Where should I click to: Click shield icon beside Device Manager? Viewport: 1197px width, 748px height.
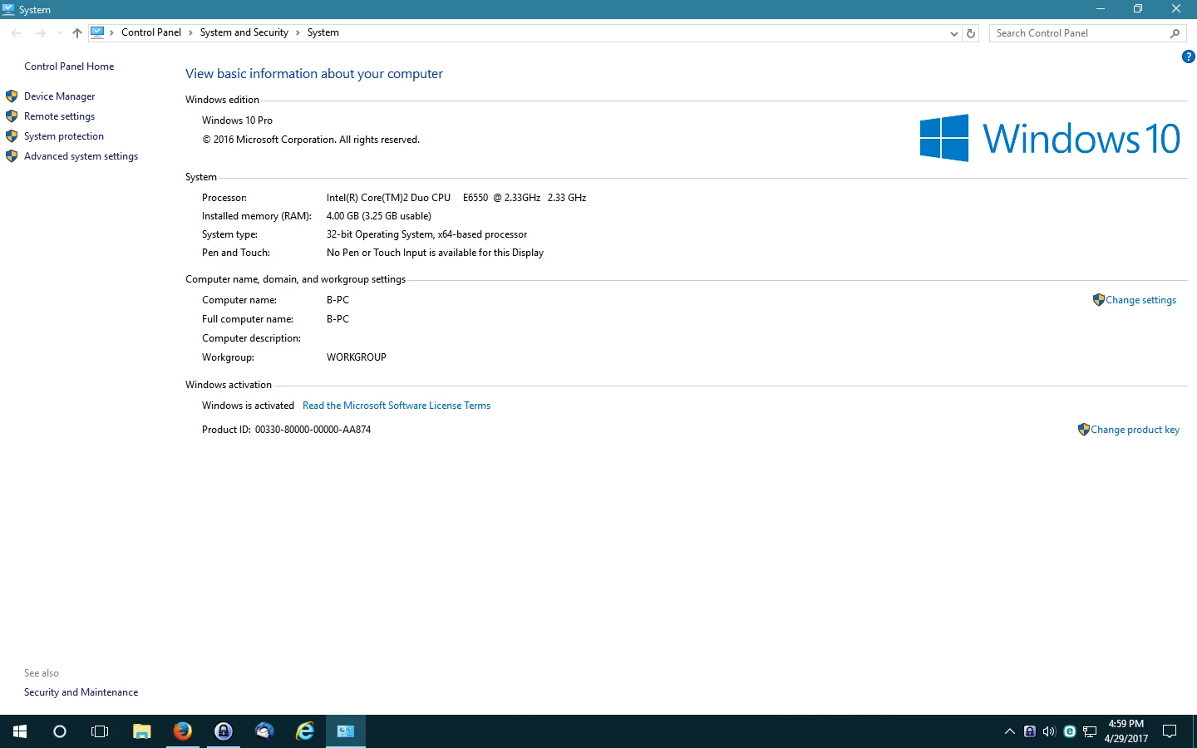(x=12, y=96)
